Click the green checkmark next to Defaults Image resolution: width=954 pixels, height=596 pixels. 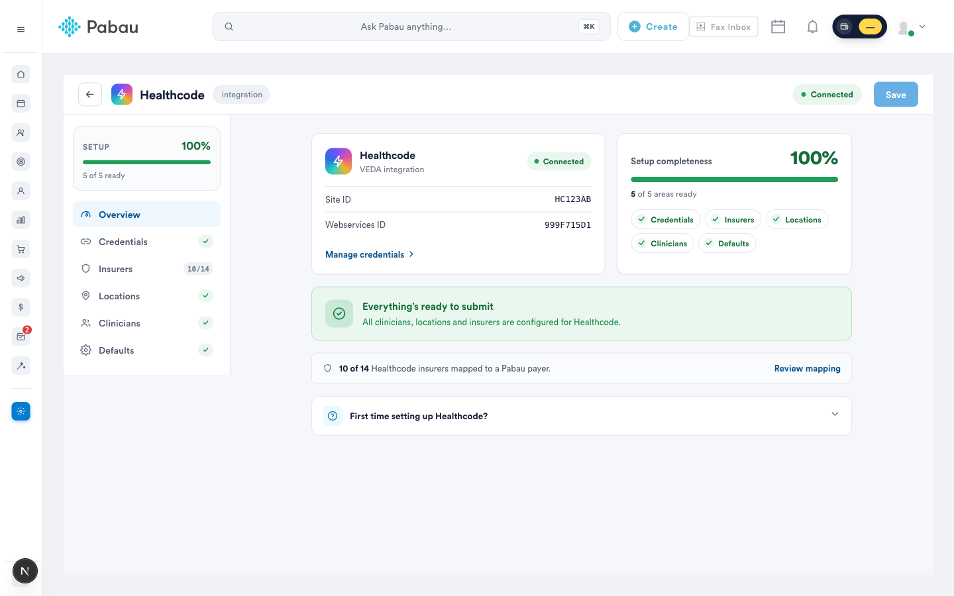(206, 350)
